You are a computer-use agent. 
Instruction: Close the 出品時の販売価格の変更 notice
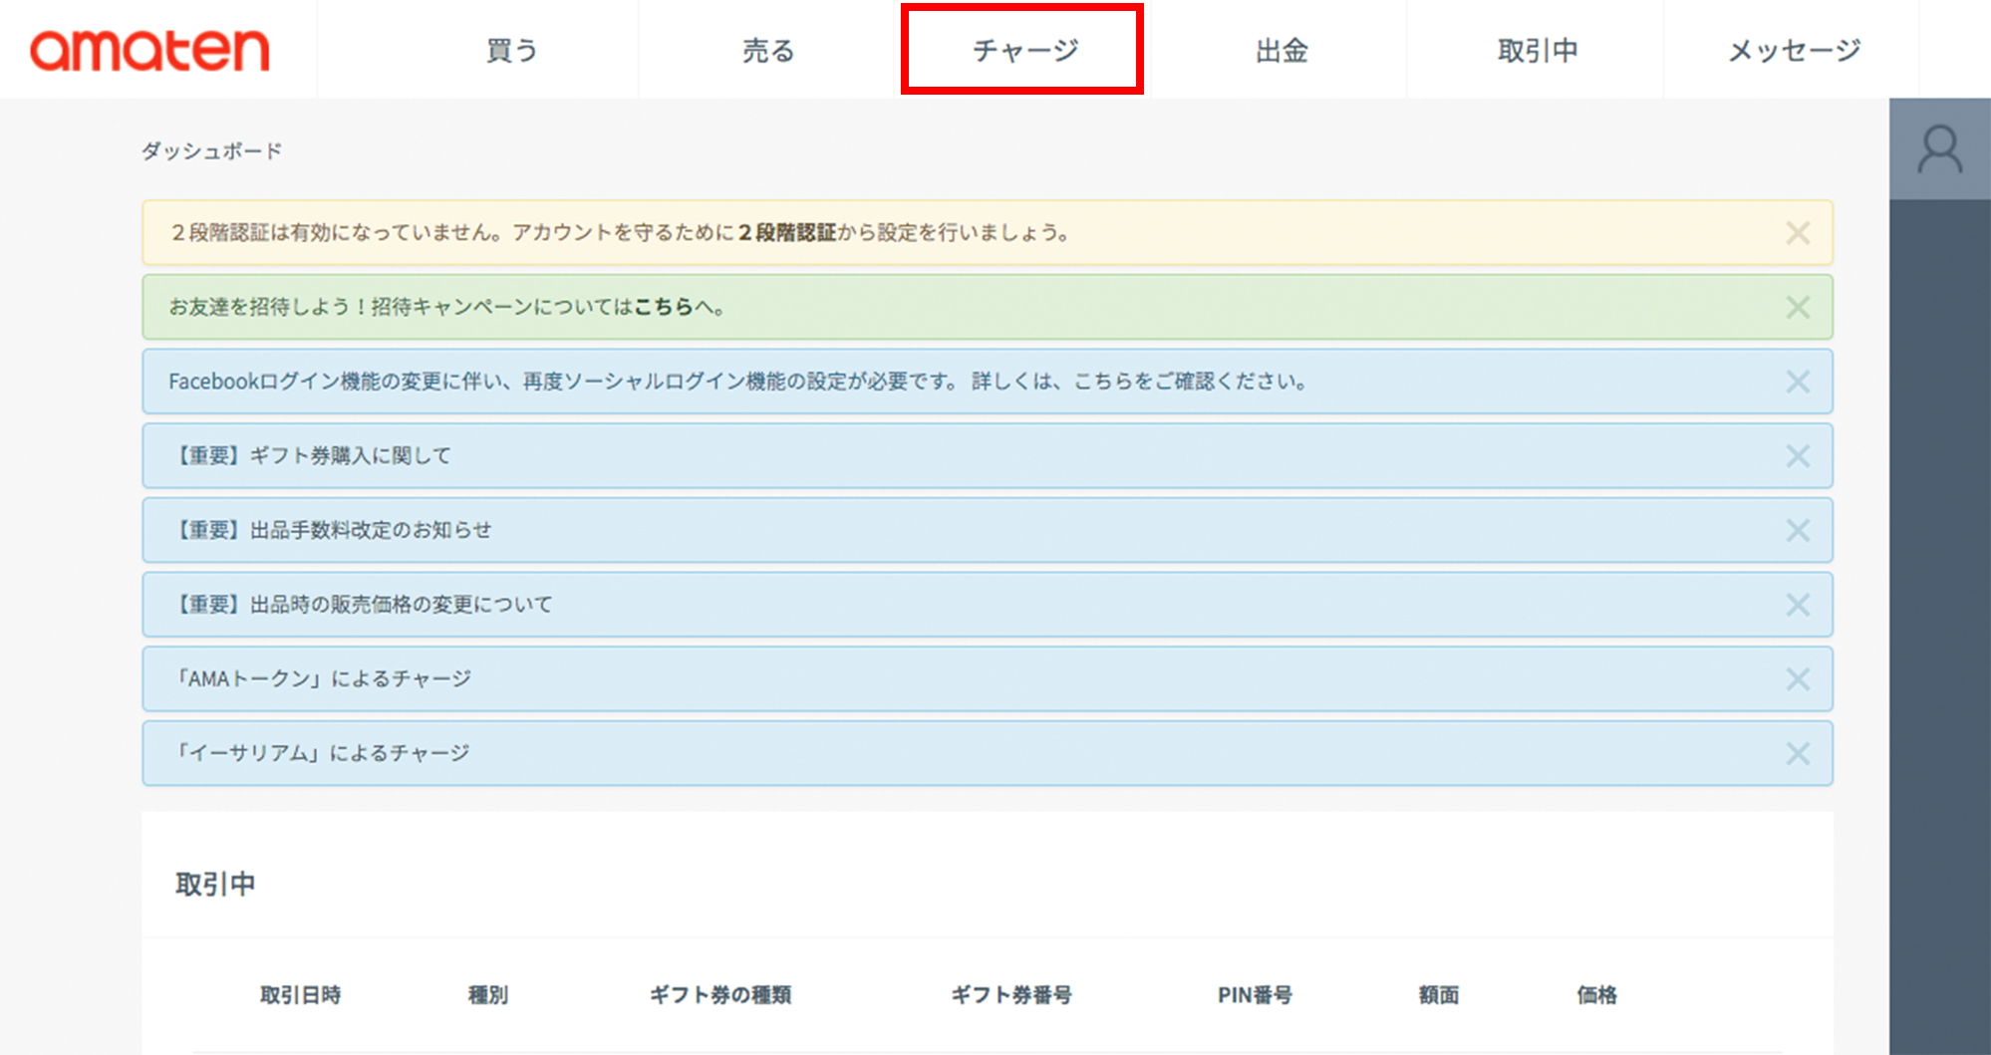click(x=1798, y=605)
